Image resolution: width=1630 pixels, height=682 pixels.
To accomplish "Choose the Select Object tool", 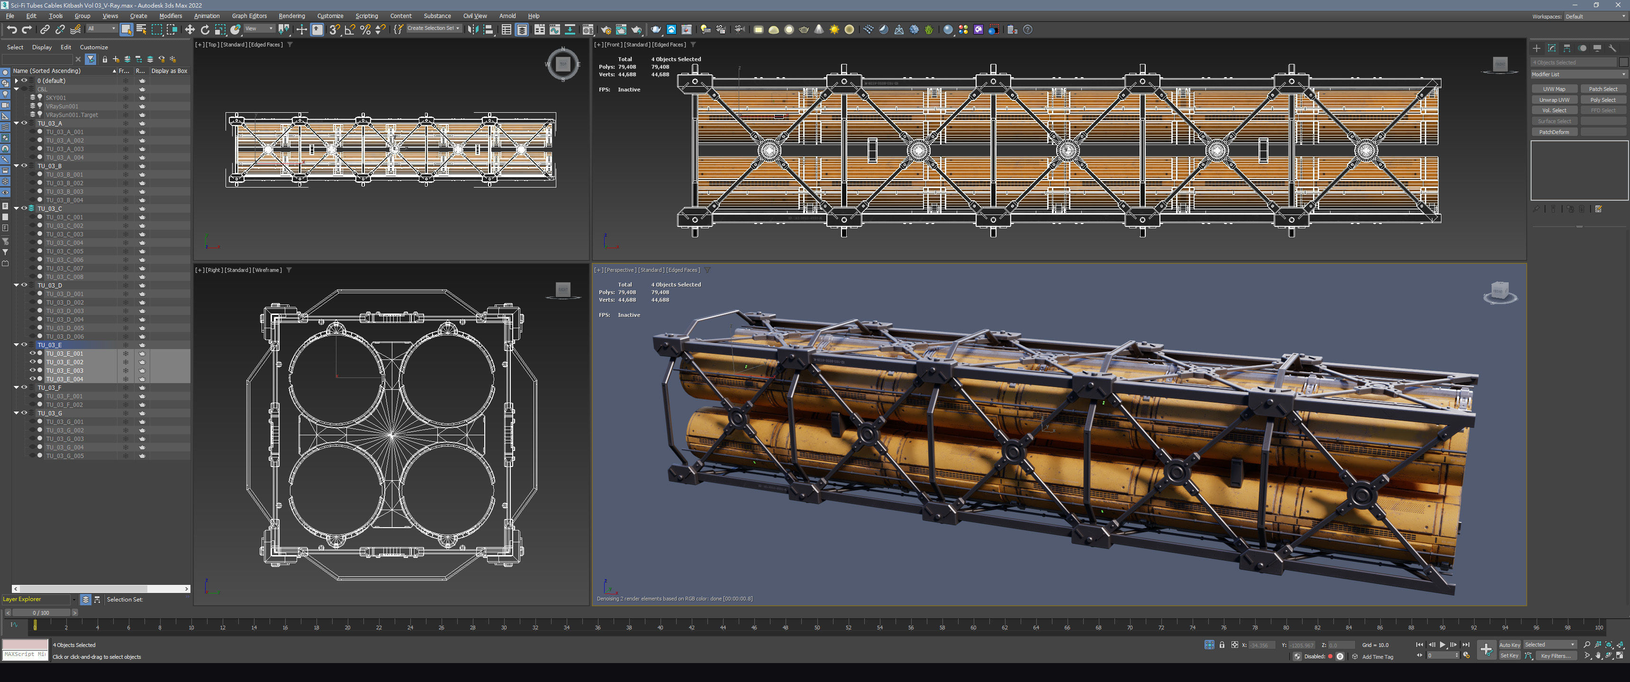I will click(x=126, y=30).
